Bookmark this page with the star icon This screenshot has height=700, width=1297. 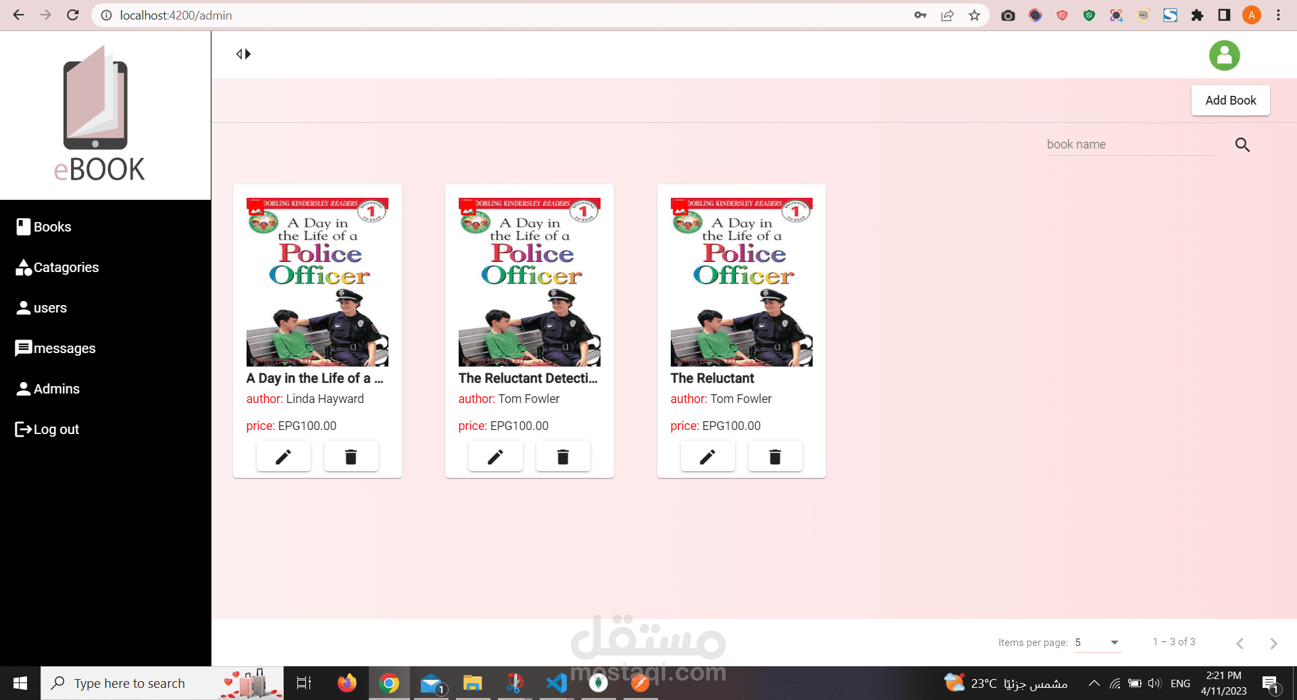[974, 15]
